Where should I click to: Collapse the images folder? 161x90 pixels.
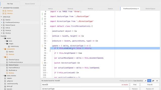click(x=5, y=43)
